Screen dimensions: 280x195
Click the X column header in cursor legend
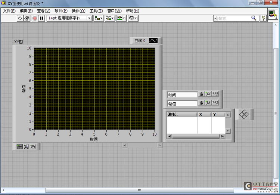(205, 115)
